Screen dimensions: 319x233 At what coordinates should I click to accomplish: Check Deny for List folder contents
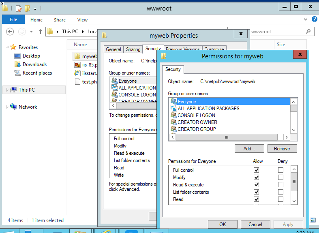click(280, 192)
